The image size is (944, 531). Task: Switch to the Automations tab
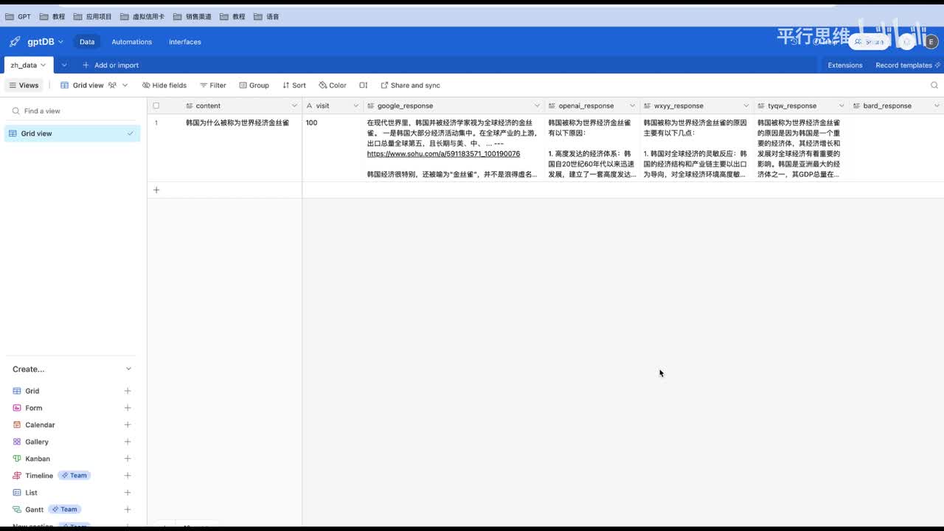(x=131, y=42)
